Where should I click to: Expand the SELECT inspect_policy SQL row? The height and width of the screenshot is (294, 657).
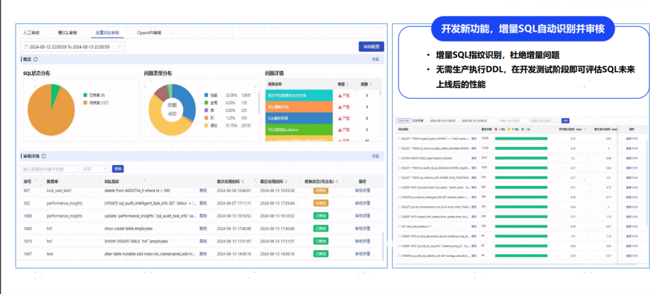click(400, 138)
